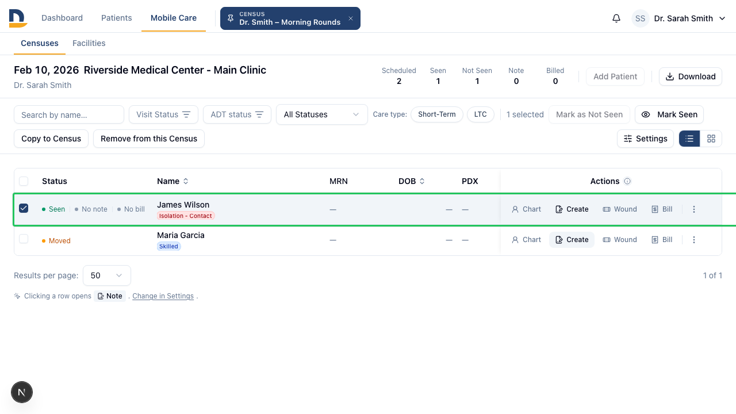Focus the Search by name field

(x=69, y=114)
